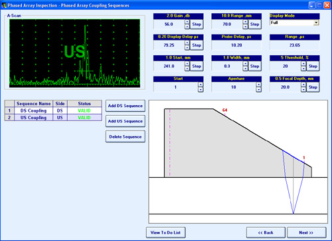Click the Gain dB value field
The width and height of the screenshot is (332, 241).
tap(169, 25)
